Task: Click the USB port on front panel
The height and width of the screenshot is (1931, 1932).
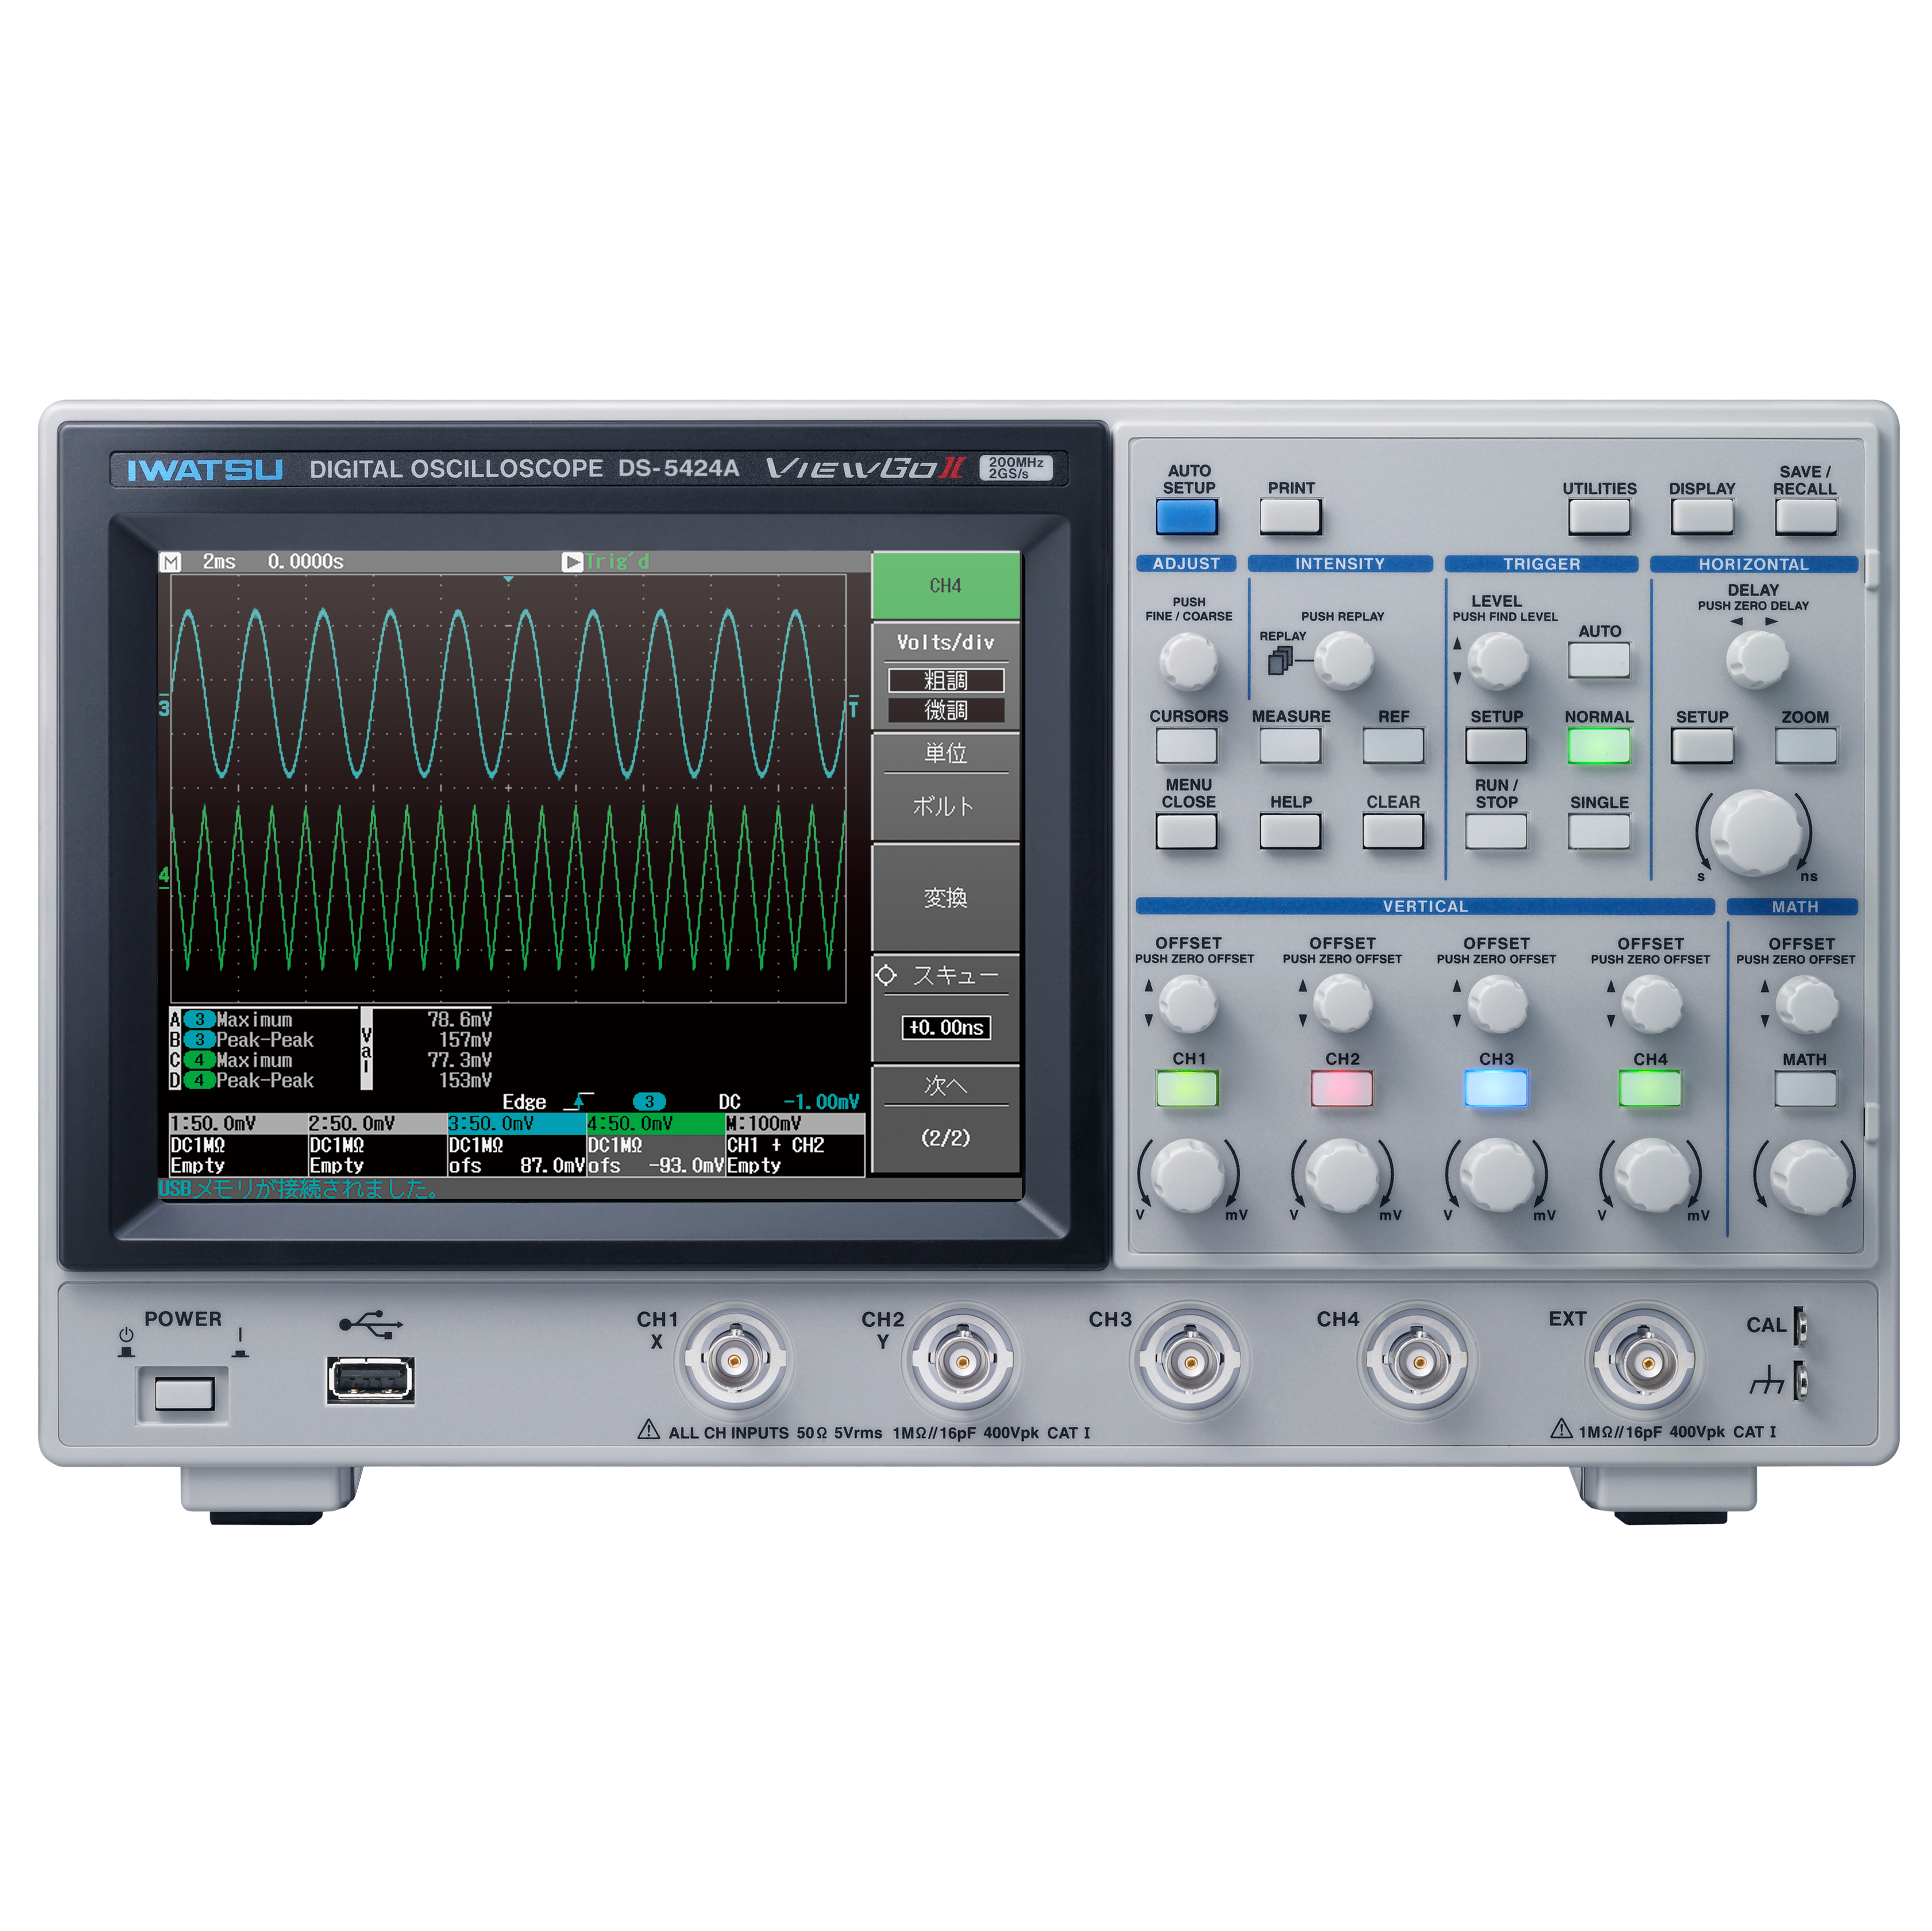Action: pos(370,1380)
